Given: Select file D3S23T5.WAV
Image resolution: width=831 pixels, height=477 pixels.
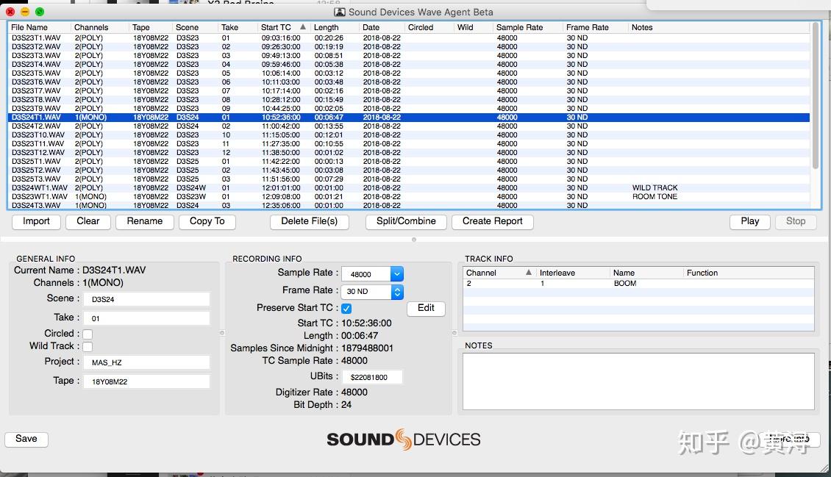Looking at the screenshot, I should 409,73.
